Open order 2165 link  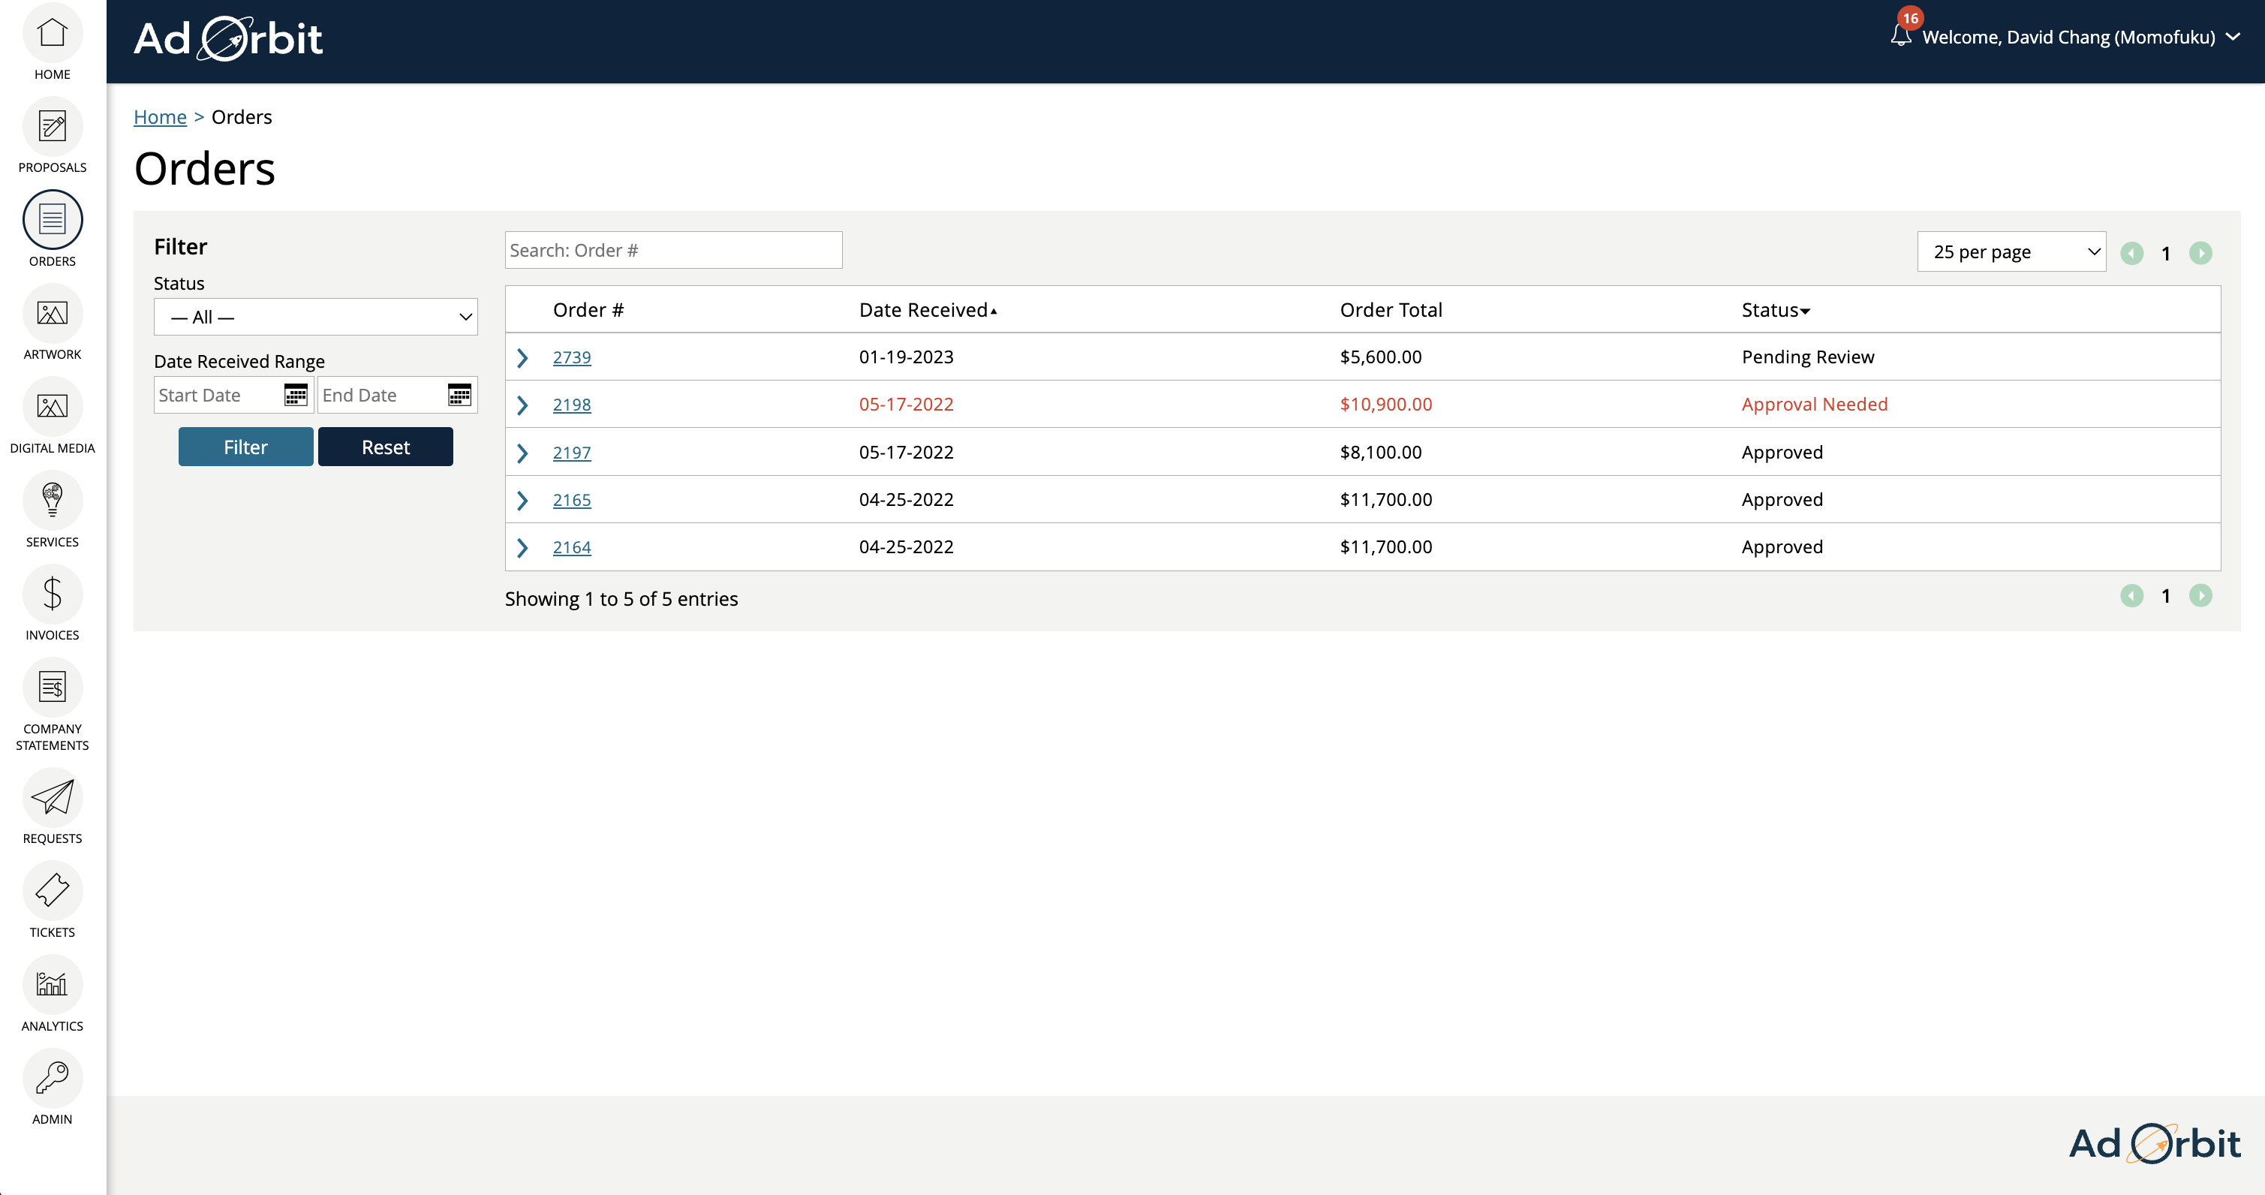[572, 499]
